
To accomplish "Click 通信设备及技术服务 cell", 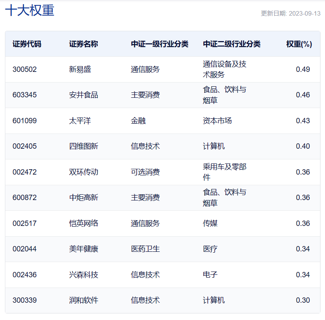I will coord(224,69).
